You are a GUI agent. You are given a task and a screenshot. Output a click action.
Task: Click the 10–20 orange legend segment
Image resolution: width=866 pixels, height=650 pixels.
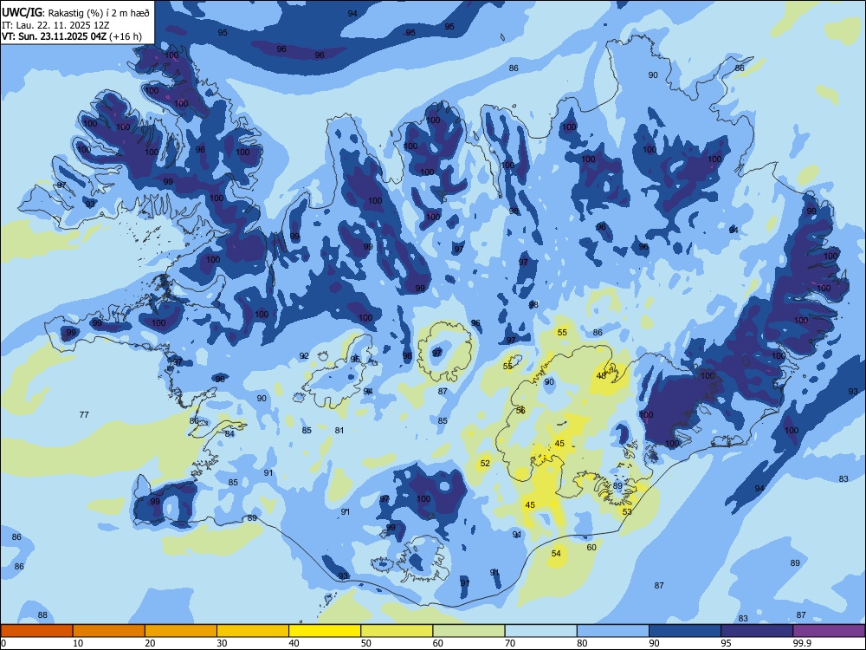click(x=109, y=631)
